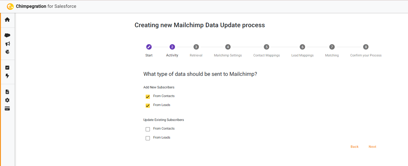Click the Back button

coord(354,147)
